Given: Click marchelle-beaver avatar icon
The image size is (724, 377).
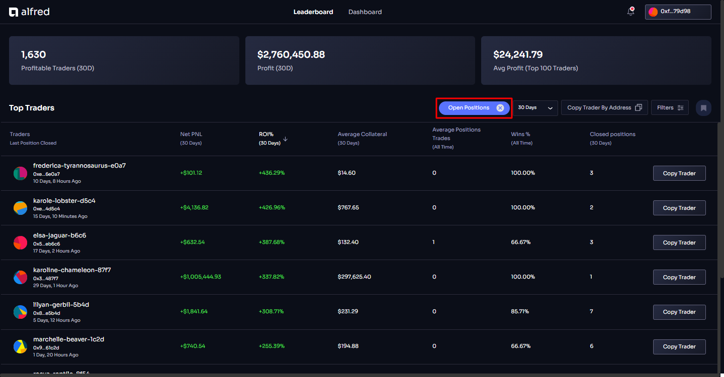Looking at the screenshot, I should click(x=20, y=346).
